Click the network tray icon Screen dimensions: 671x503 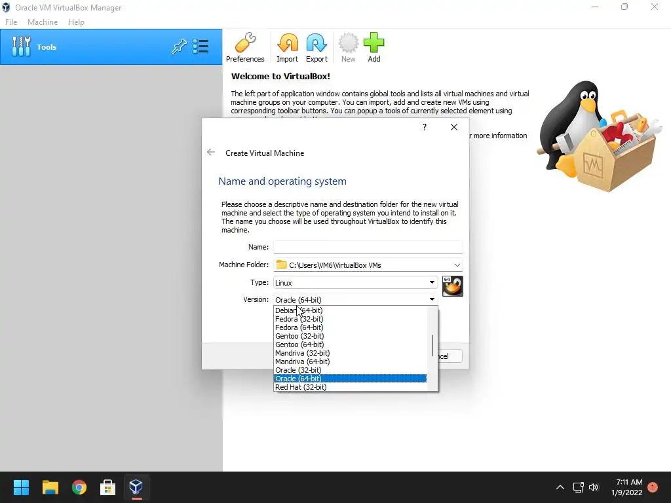578,487
